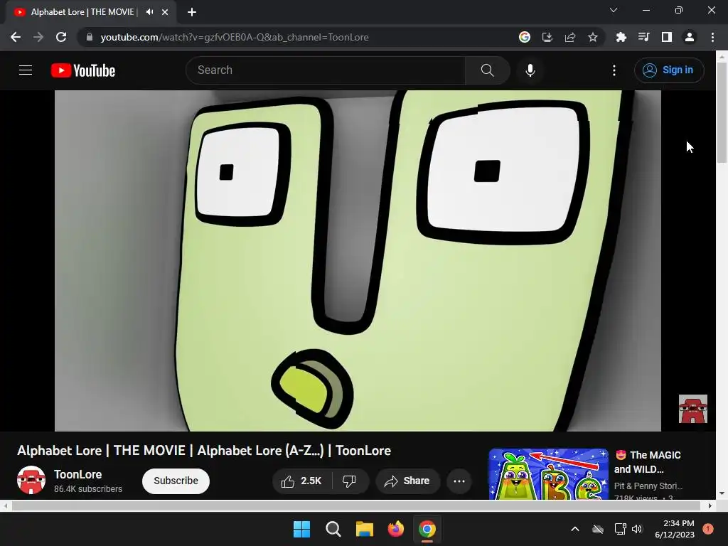Mute the tab using the speaker icon
Screen dimensions: 728x546
pos(149,12)
